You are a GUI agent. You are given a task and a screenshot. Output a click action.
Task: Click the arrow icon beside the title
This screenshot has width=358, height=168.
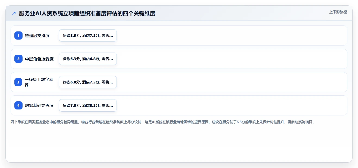click(14, 13)
